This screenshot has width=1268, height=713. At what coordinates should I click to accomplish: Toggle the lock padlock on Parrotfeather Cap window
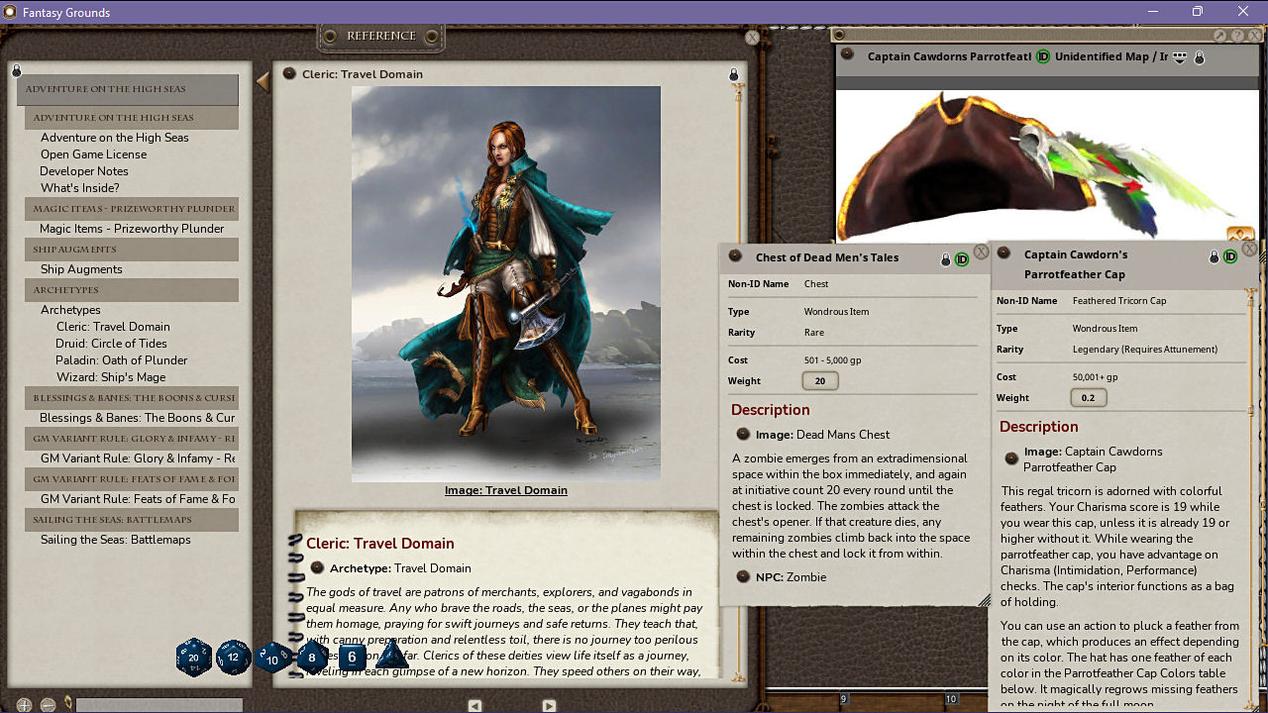(1214, 255)
